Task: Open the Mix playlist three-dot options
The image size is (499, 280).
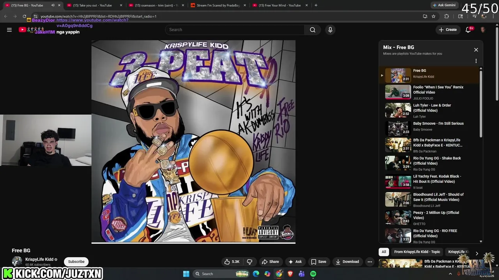Action: tap(476, 61)
